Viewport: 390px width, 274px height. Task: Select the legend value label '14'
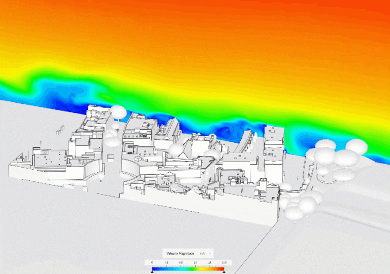195,262
